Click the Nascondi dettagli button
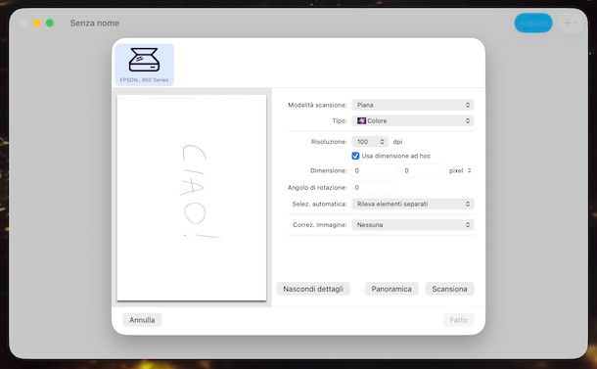 [313, 289]
